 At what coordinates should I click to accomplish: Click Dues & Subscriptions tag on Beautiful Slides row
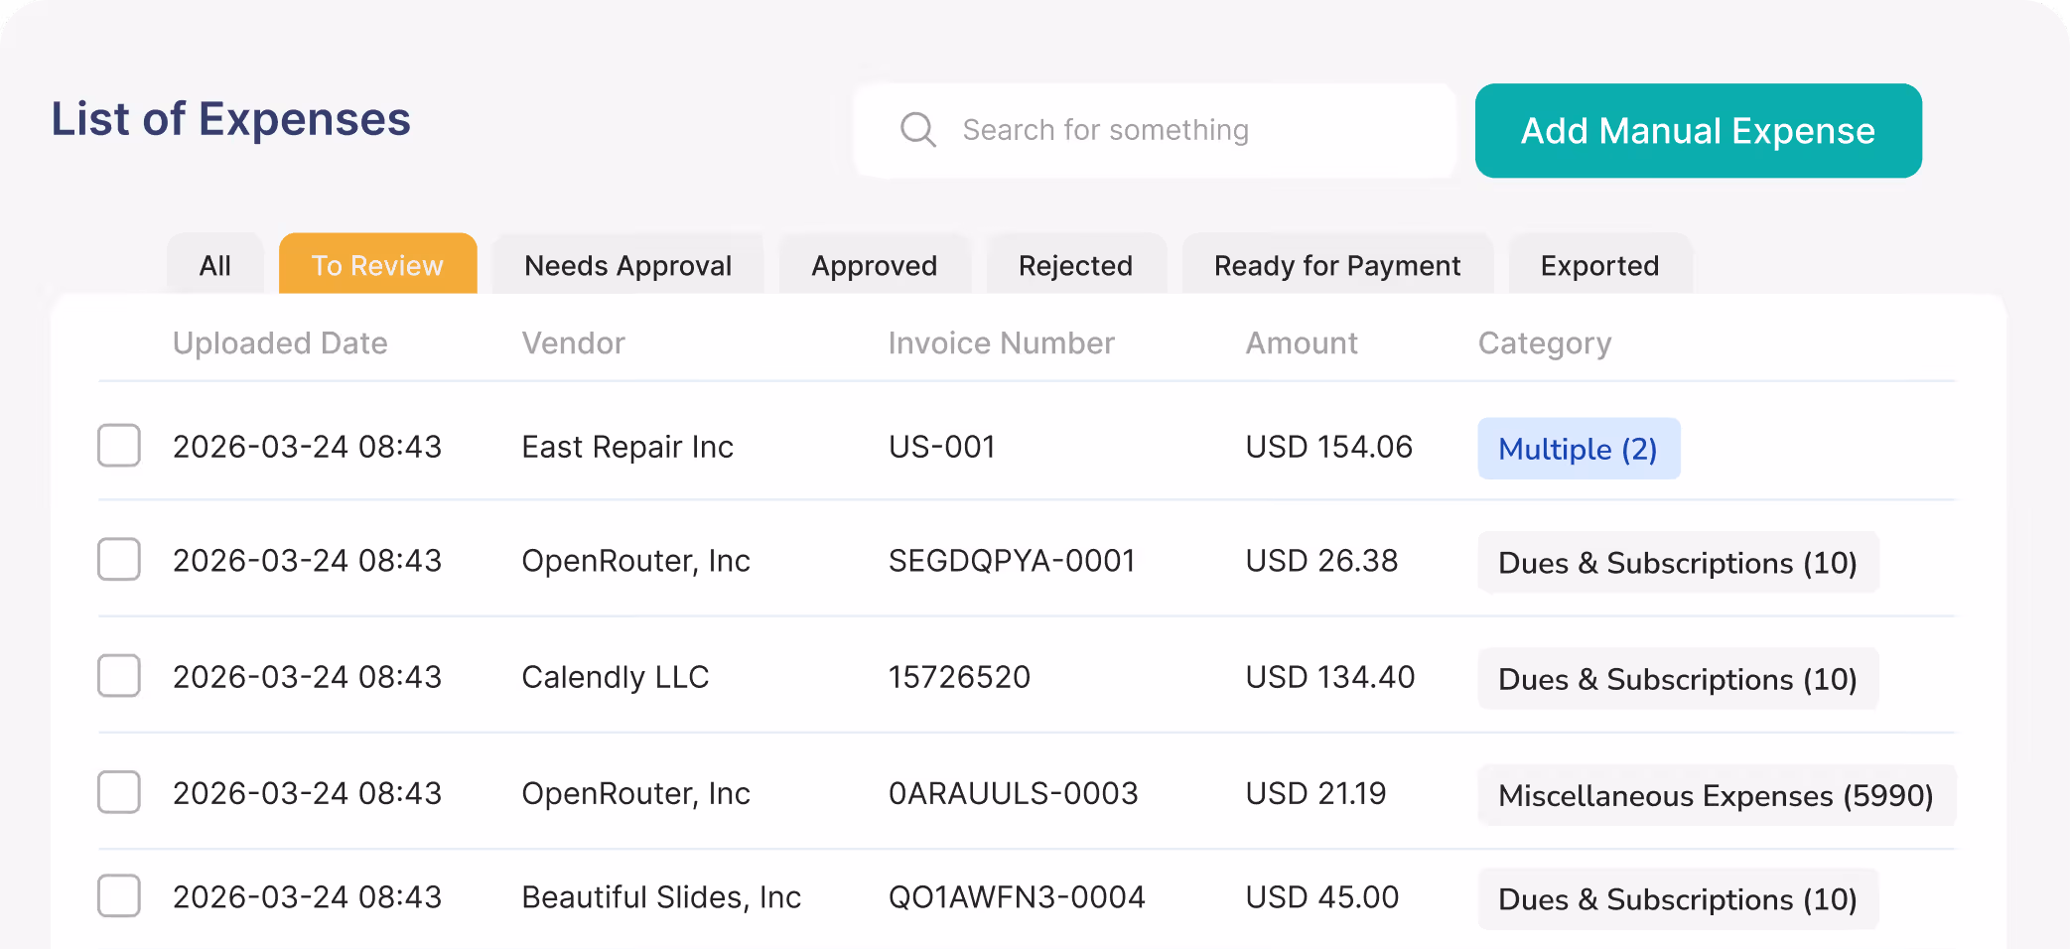[x=1677, y=898]
